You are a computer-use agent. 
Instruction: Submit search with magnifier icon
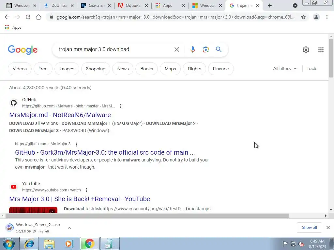pyautogui.click(x=219, y=49)
